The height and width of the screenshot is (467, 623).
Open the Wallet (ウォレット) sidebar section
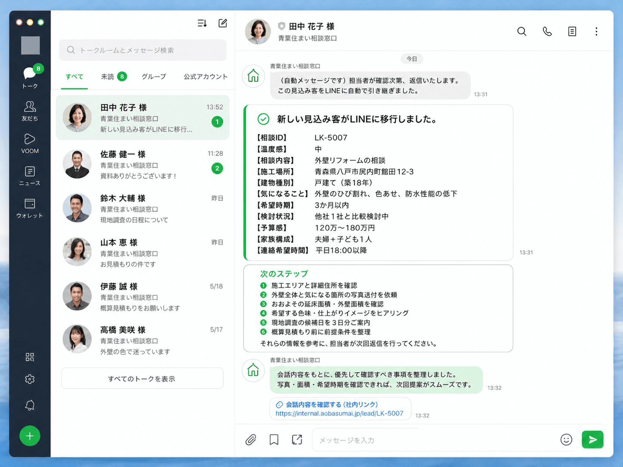click(30, 208)
